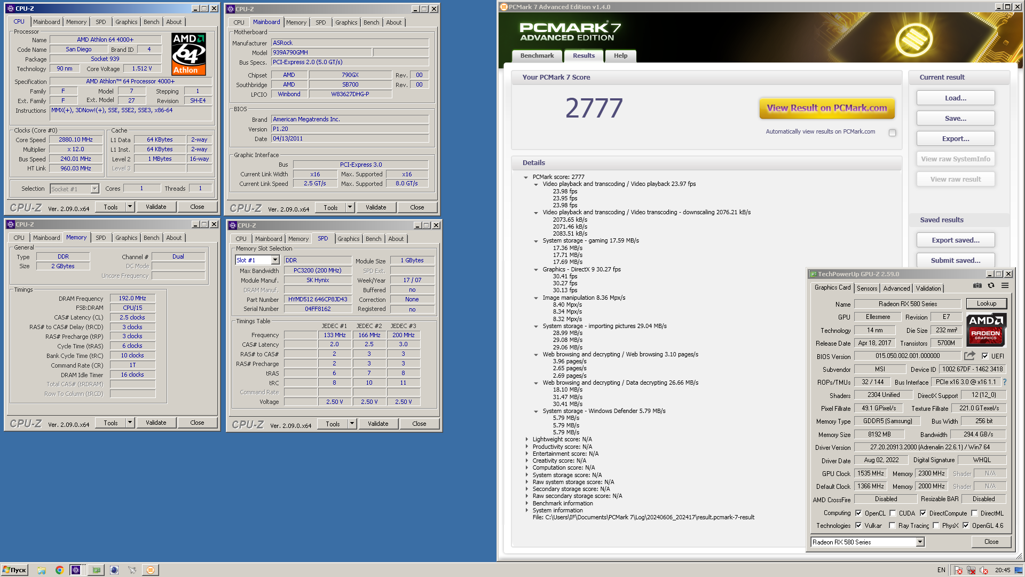The height and width of the screenshot is (577, 1025).
Task: Click the jet plane taskbar icon
Action: click(x=132, y=570)
